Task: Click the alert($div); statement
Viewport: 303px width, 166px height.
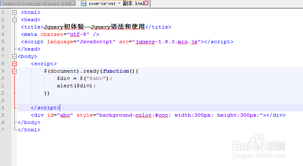Action: [x=76, y=86]
